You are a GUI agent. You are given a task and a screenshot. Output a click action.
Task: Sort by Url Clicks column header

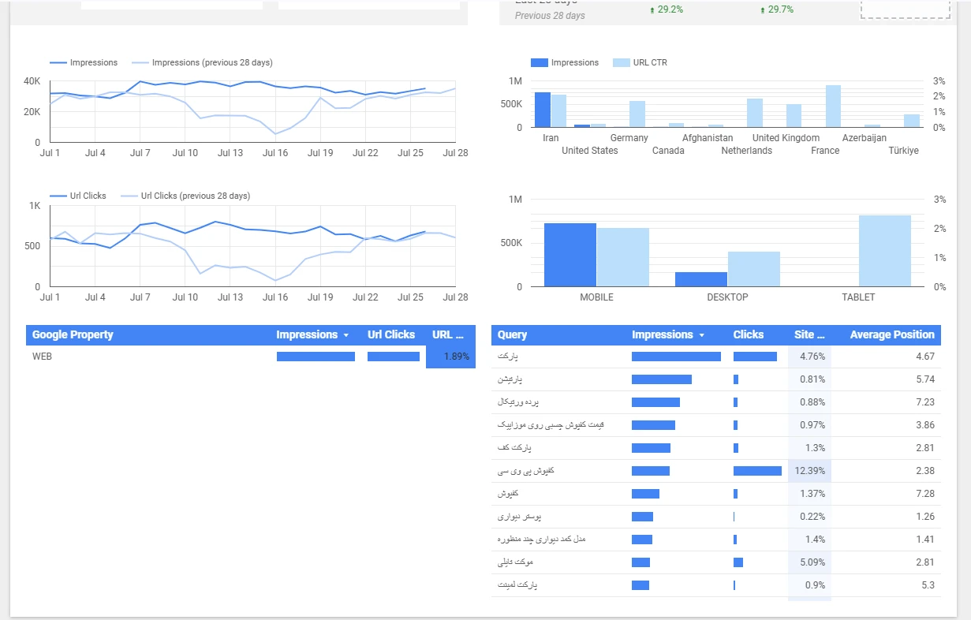(x=391, y=334)
